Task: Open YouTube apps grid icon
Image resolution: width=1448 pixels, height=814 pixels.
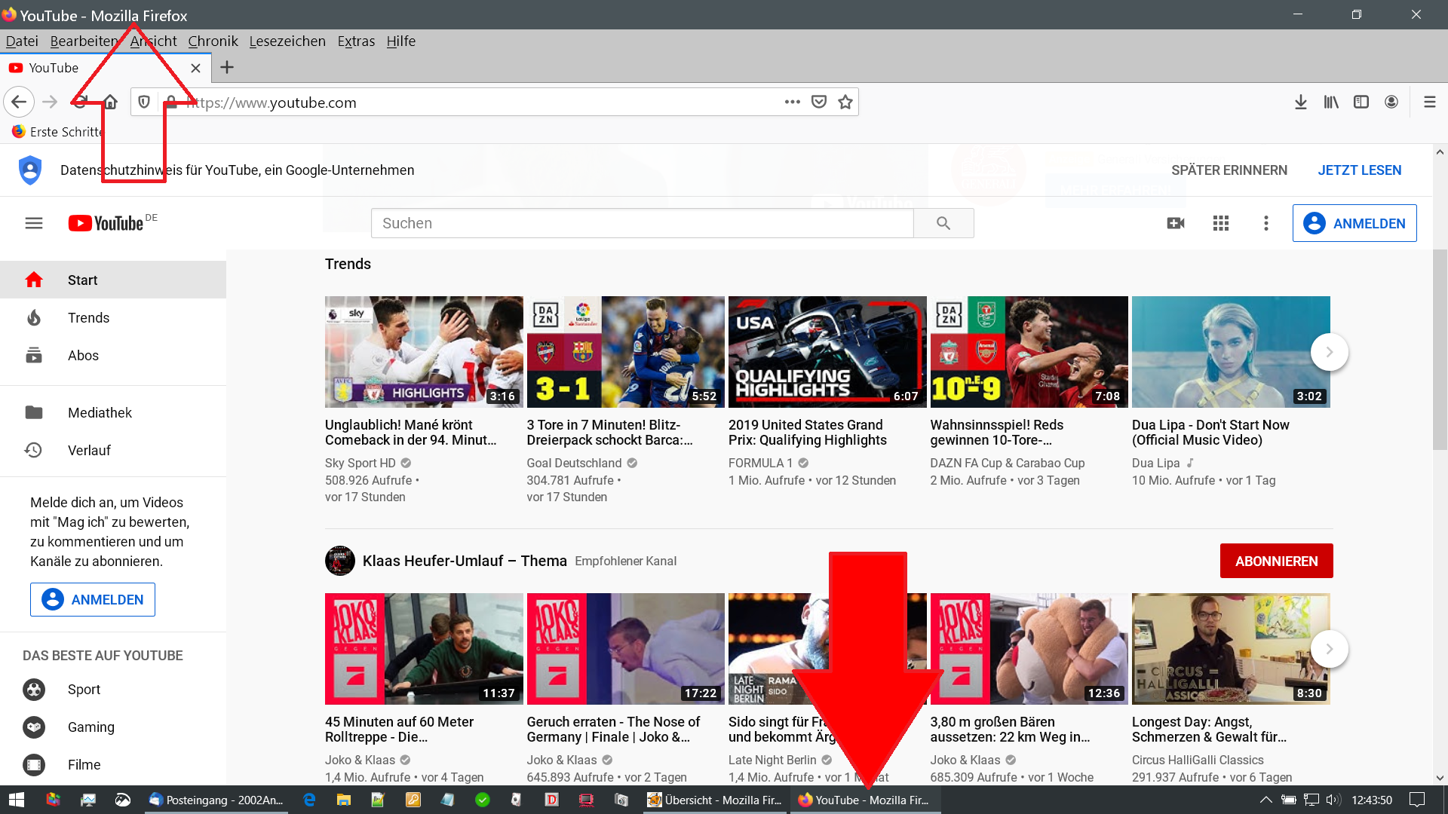Action: (1221, 223)
